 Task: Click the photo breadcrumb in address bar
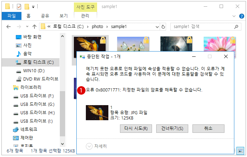click(x=97, y=27)
